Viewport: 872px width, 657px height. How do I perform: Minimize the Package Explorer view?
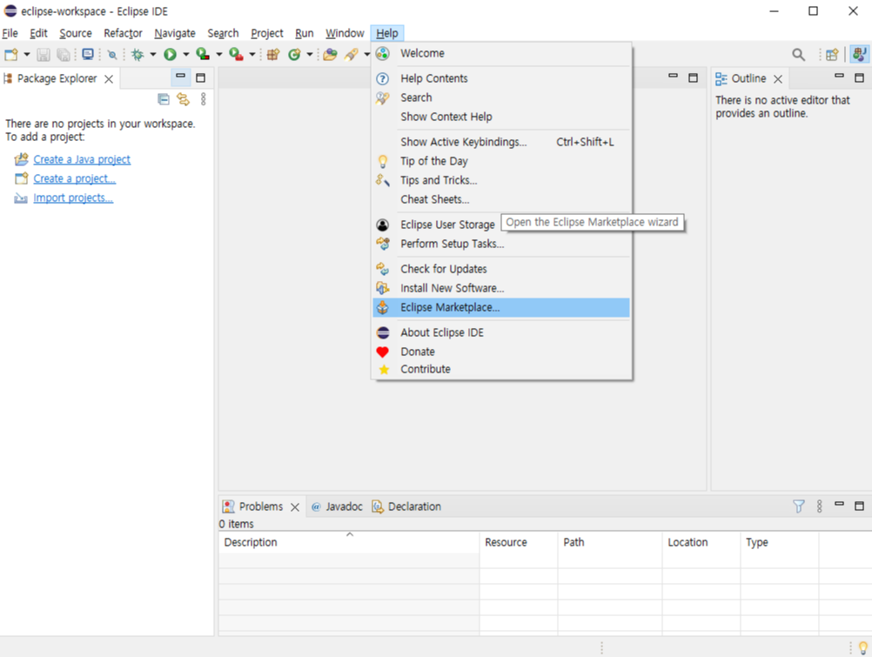[181, 77]
